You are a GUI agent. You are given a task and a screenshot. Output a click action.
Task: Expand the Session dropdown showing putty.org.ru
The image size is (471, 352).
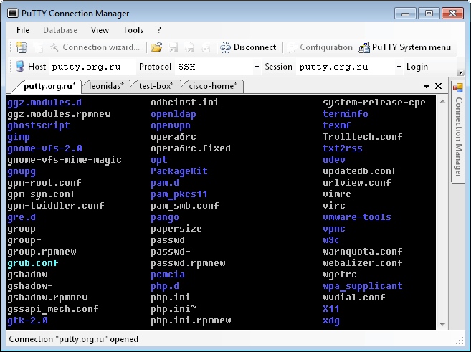399,67
